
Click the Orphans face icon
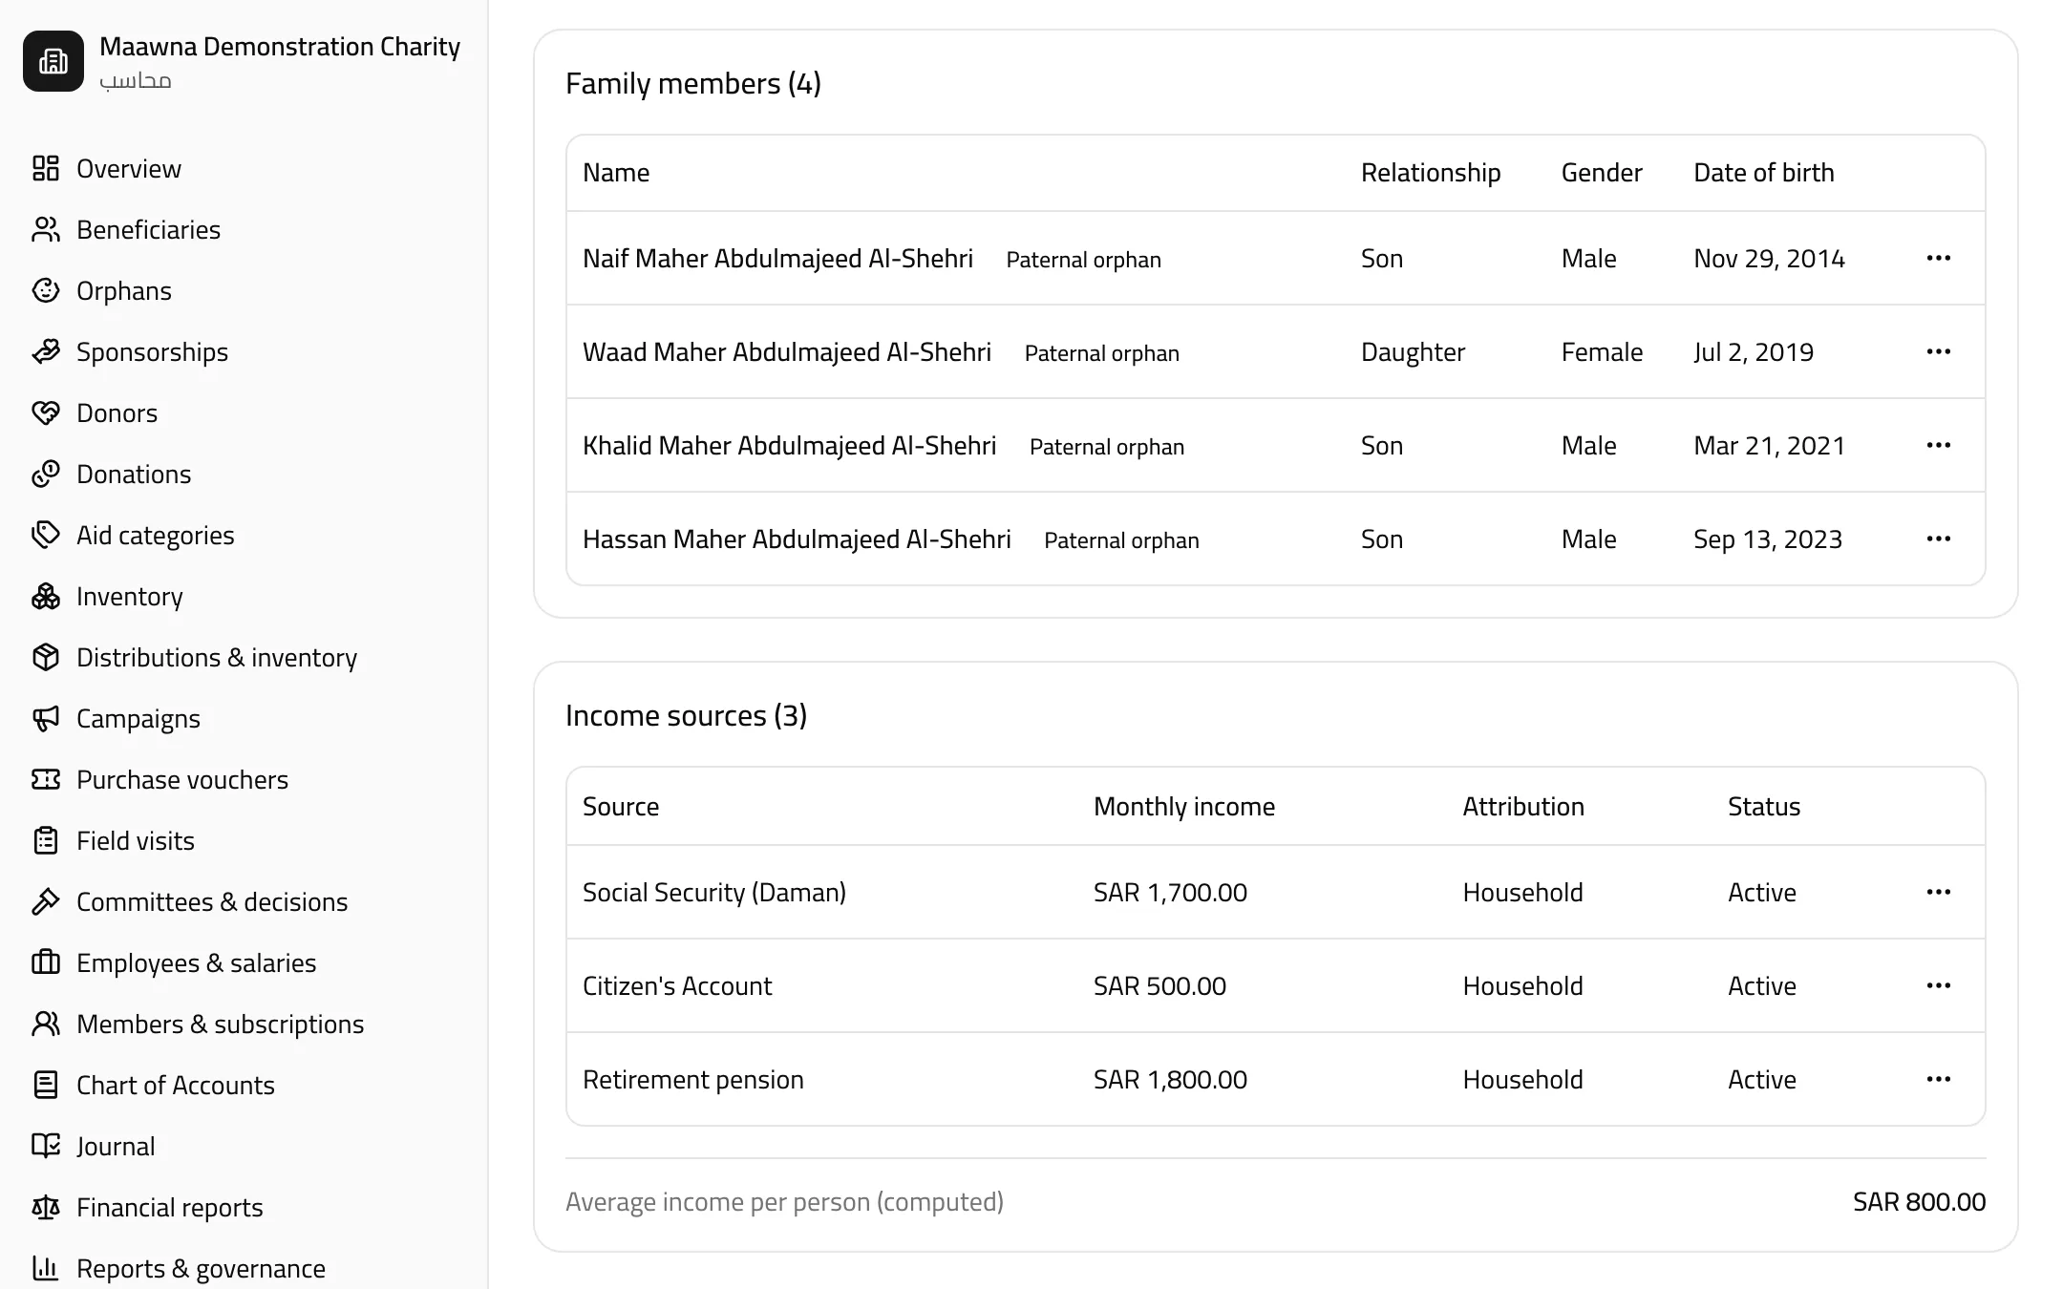click(x=46, y=291)
